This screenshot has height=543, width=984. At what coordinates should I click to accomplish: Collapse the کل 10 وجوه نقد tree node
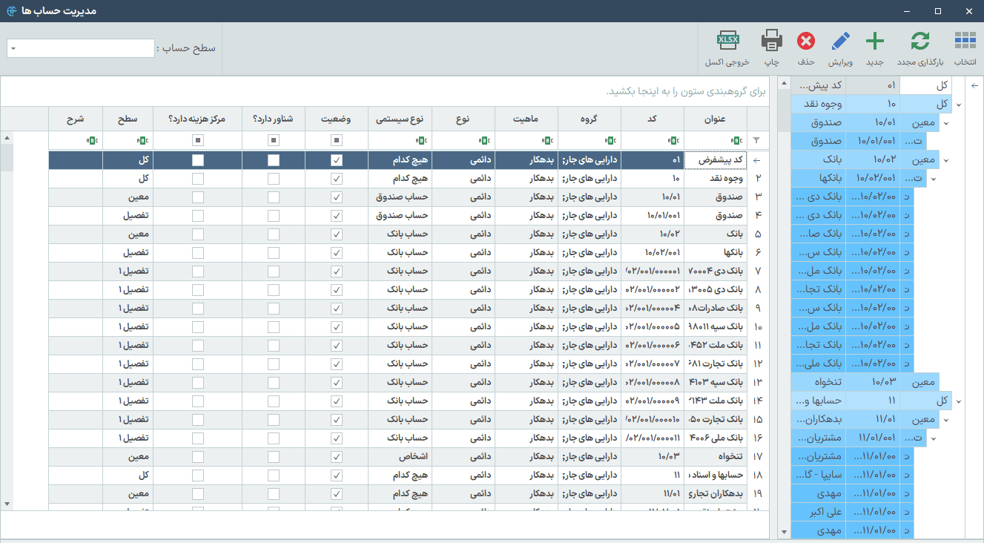[959, 105]
